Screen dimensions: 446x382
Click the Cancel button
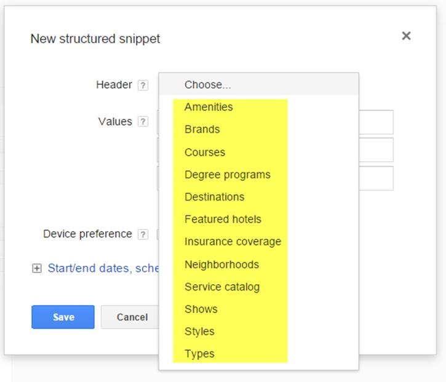pos(132,317)
